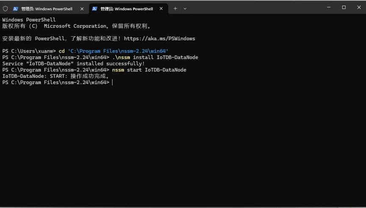This screenshot has height=208, width=366.
Task: Minimize the terminal window
Action: (x=329, y=8)
